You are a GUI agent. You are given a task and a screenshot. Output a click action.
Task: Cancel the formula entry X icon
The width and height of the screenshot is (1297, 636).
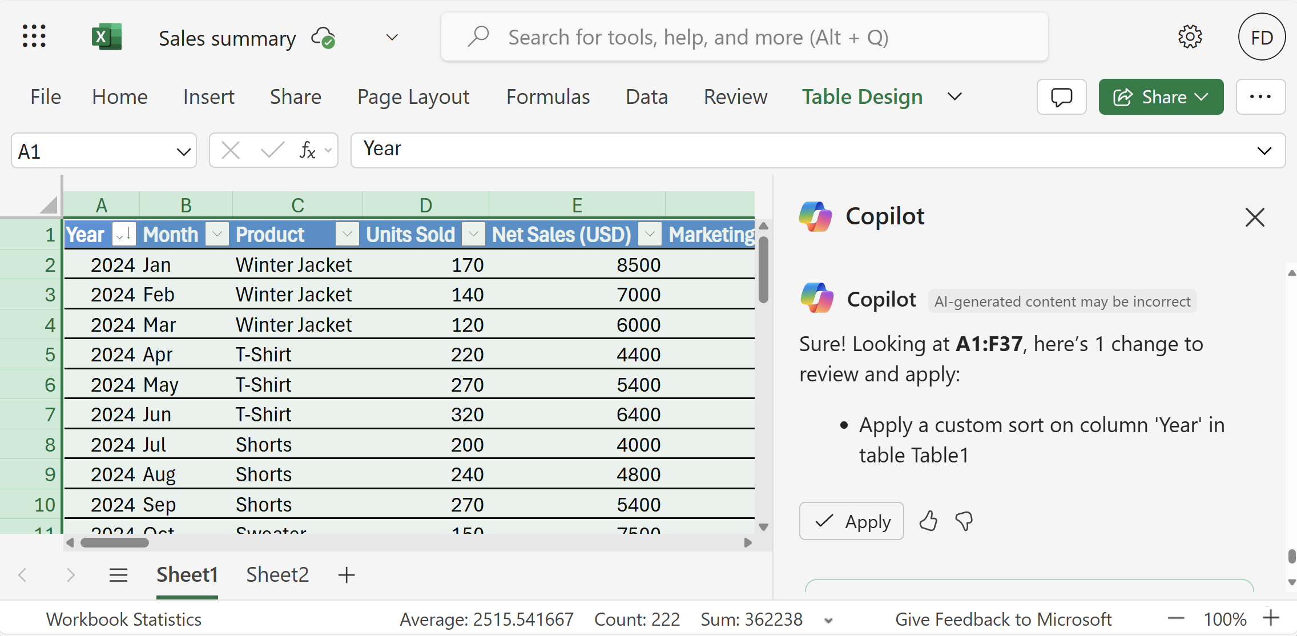coord(231,151)
